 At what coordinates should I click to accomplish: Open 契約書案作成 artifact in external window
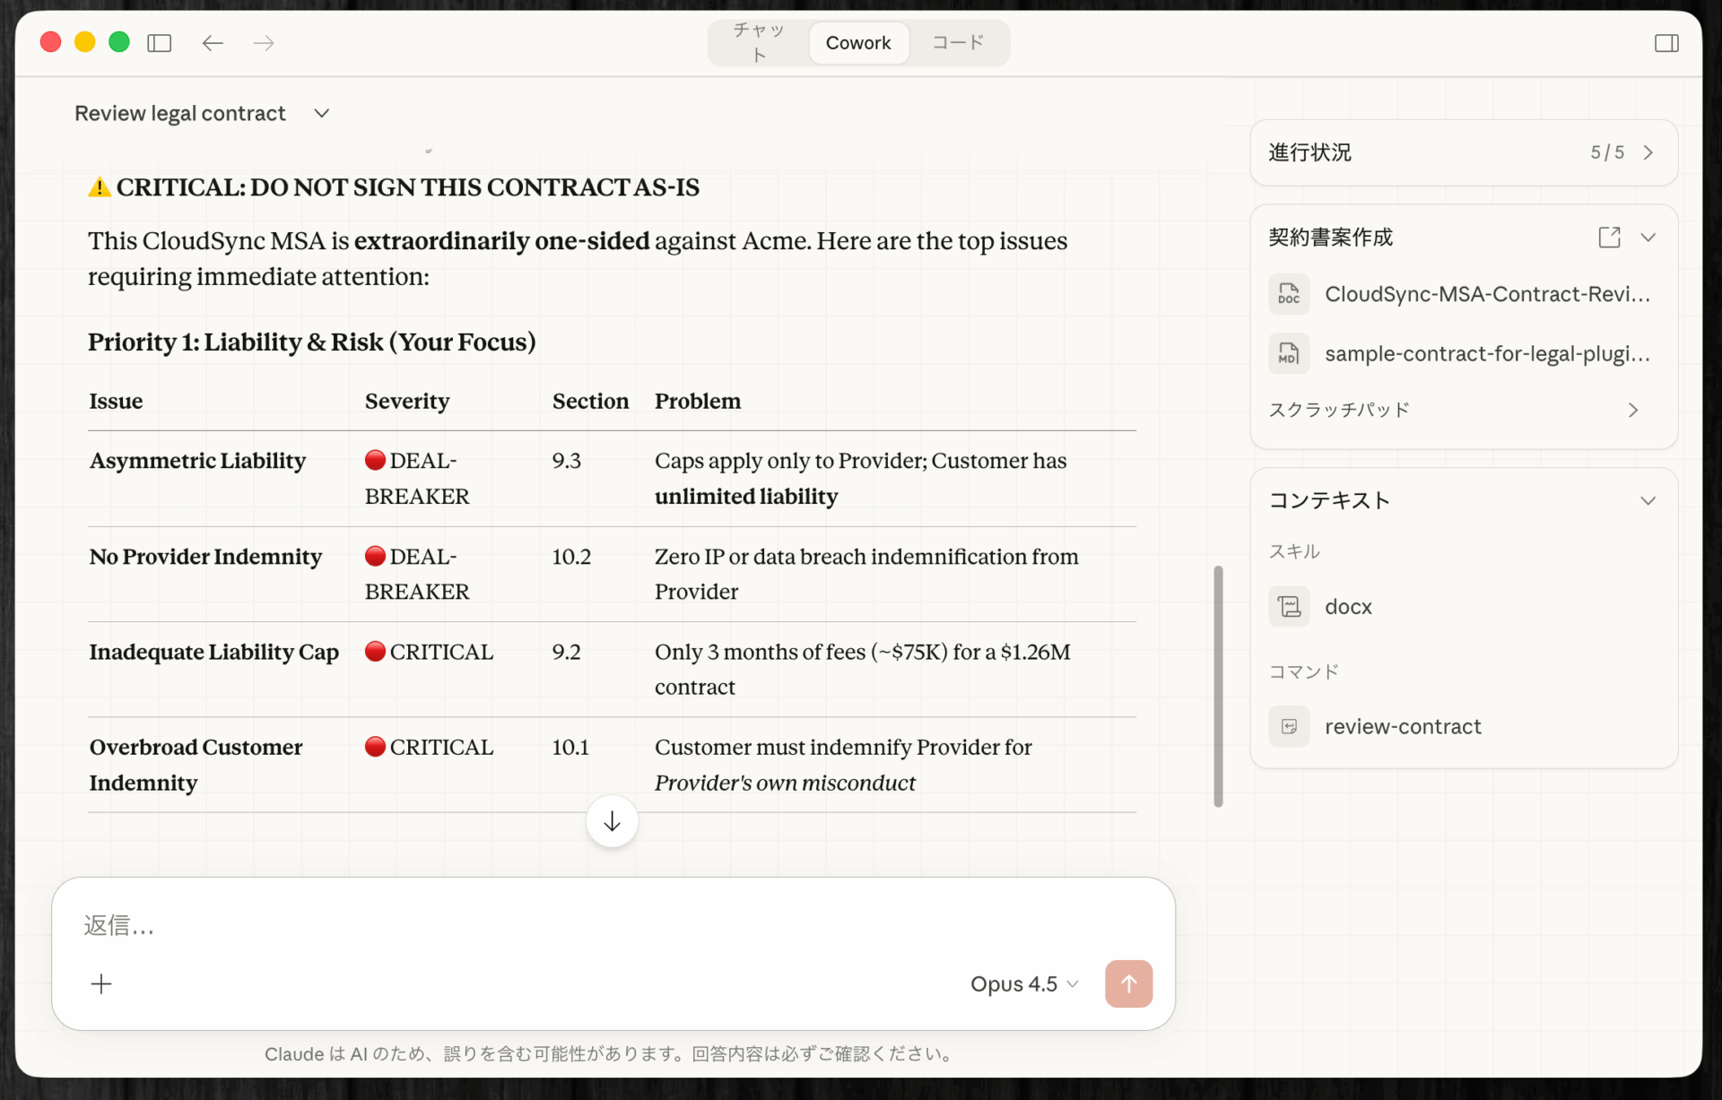pos(1610,237)
